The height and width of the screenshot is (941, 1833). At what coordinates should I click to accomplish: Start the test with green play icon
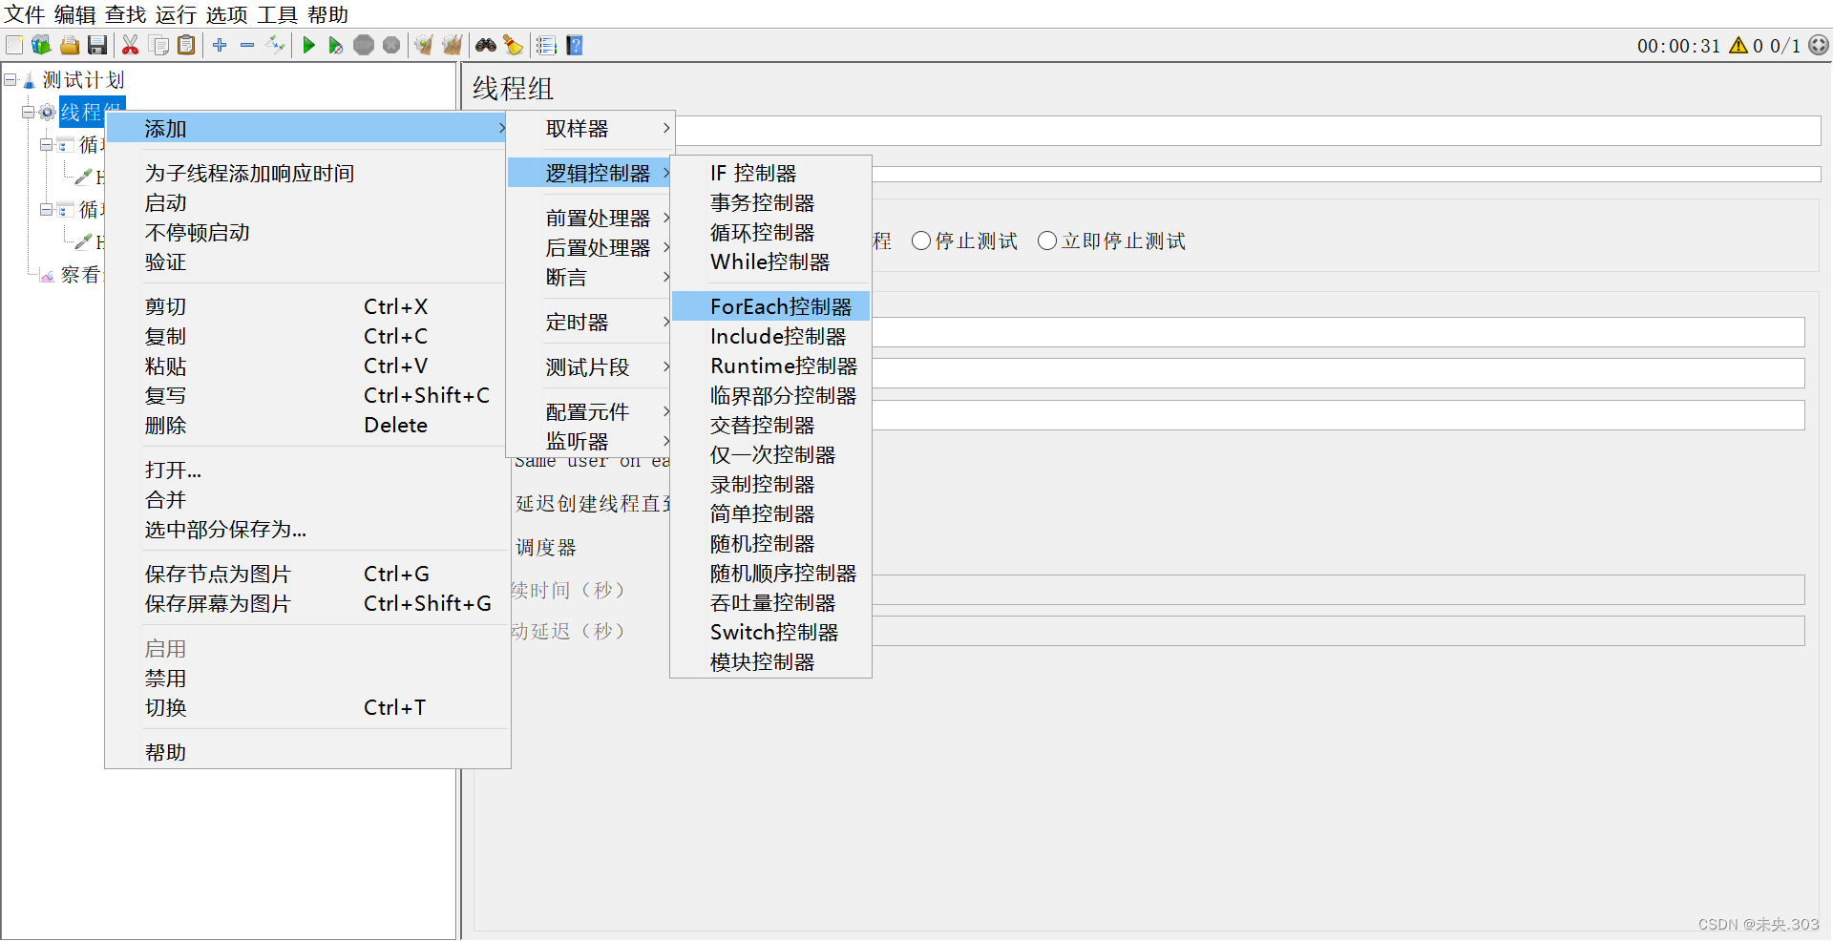(308, 45)
